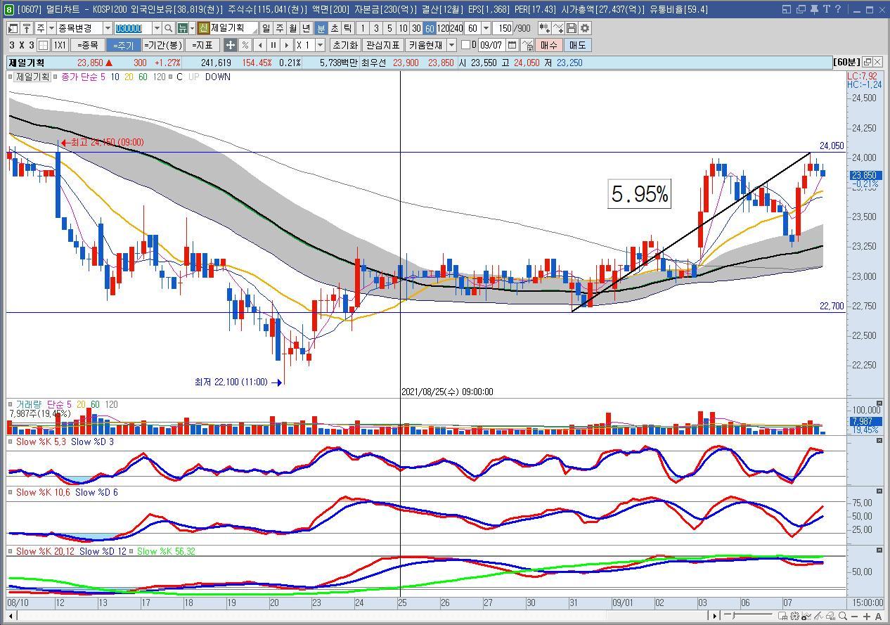Viewport: 890px width, 625px height.
Task: Toggle the percent scale icon
Action: pos(245,45)
